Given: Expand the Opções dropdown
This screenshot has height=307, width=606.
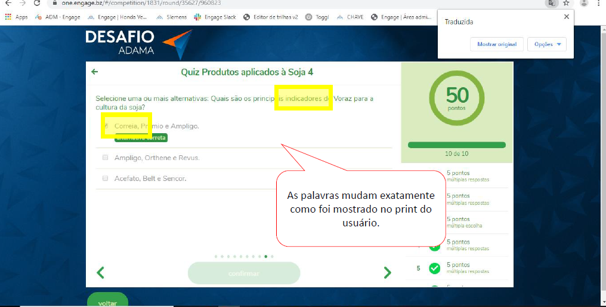Looking at the screenshot, I should click(x=547, y=44).
